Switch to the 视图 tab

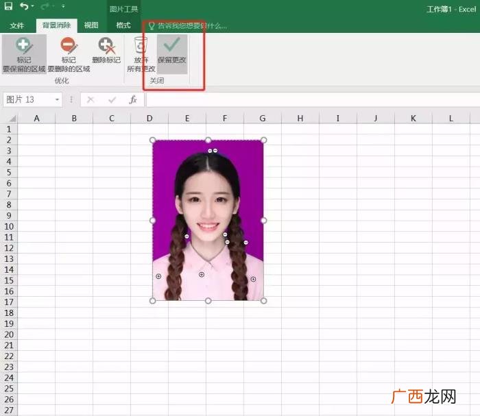click(x=91, y=25)
